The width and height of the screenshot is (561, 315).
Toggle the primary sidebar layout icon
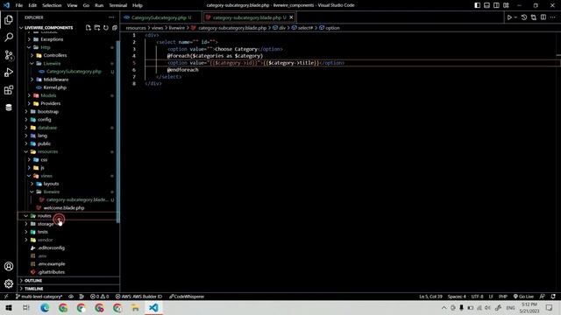[477, 5]
